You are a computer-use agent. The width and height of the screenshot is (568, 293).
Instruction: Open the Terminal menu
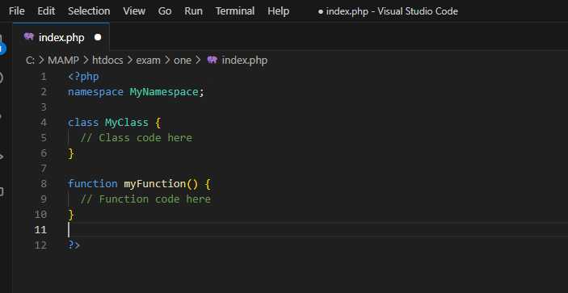(235, 11)
